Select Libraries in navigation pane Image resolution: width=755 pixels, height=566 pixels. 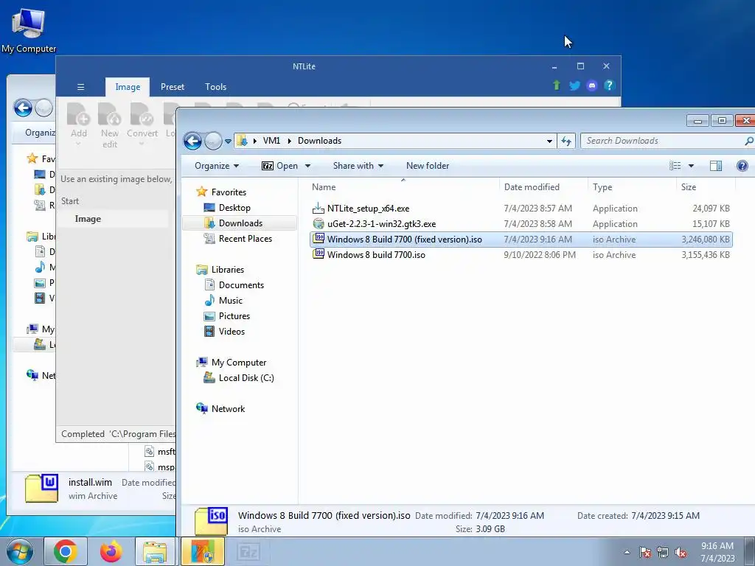point(227,270)
